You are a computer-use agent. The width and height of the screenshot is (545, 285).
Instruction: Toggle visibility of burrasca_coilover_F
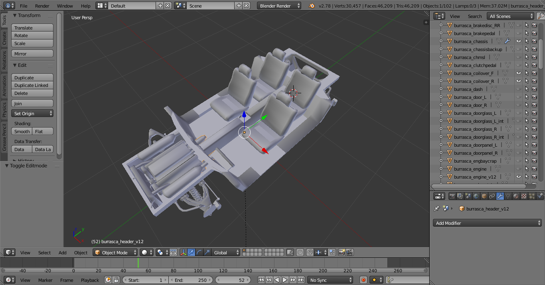[519, 73]
